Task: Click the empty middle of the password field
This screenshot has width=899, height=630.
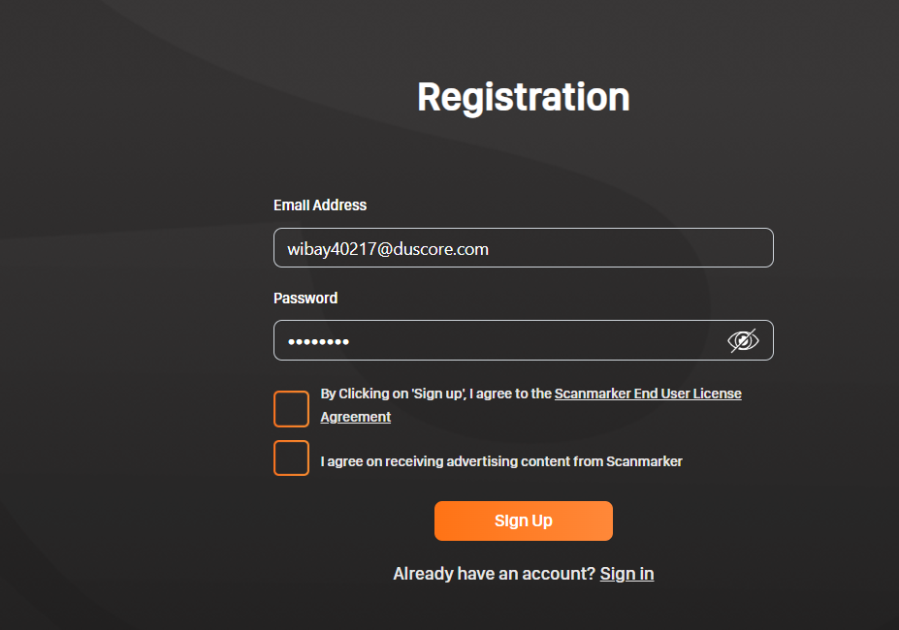Action: [533, 340]
